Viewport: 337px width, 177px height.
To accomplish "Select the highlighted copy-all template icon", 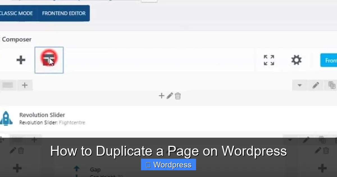I will (49, 60).
